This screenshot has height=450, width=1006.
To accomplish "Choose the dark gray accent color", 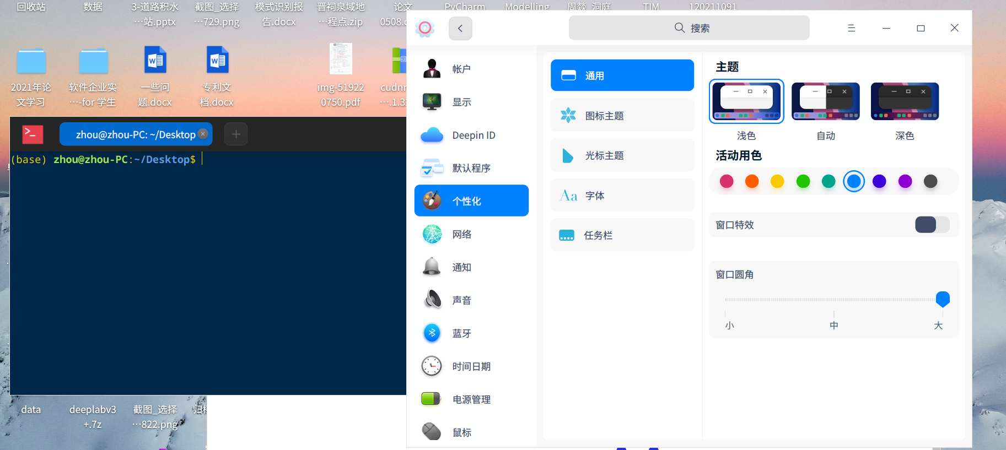I will (x=930, y=181).
